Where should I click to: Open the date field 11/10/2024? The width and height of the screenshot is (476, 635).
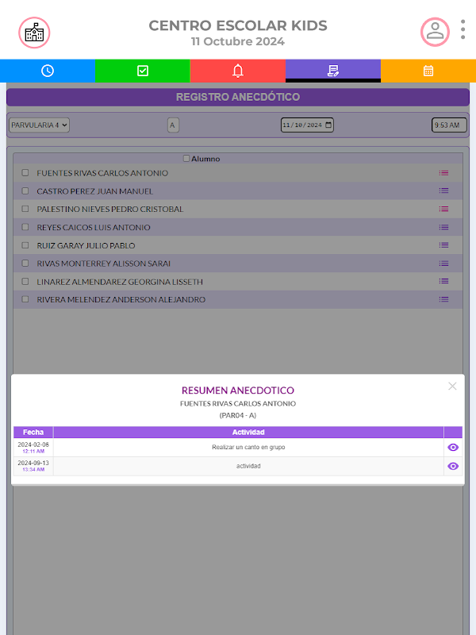[x=307, y=125]
